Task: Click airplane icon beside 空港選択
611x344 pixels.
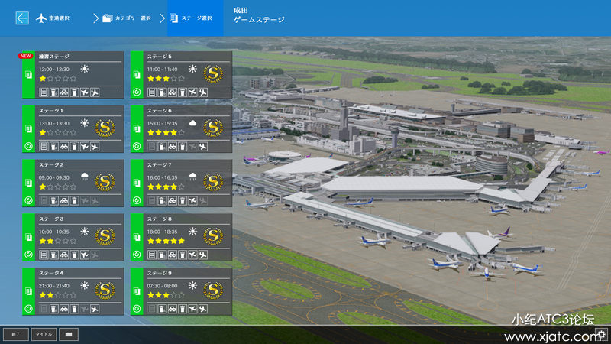Action: click(41, 18)
